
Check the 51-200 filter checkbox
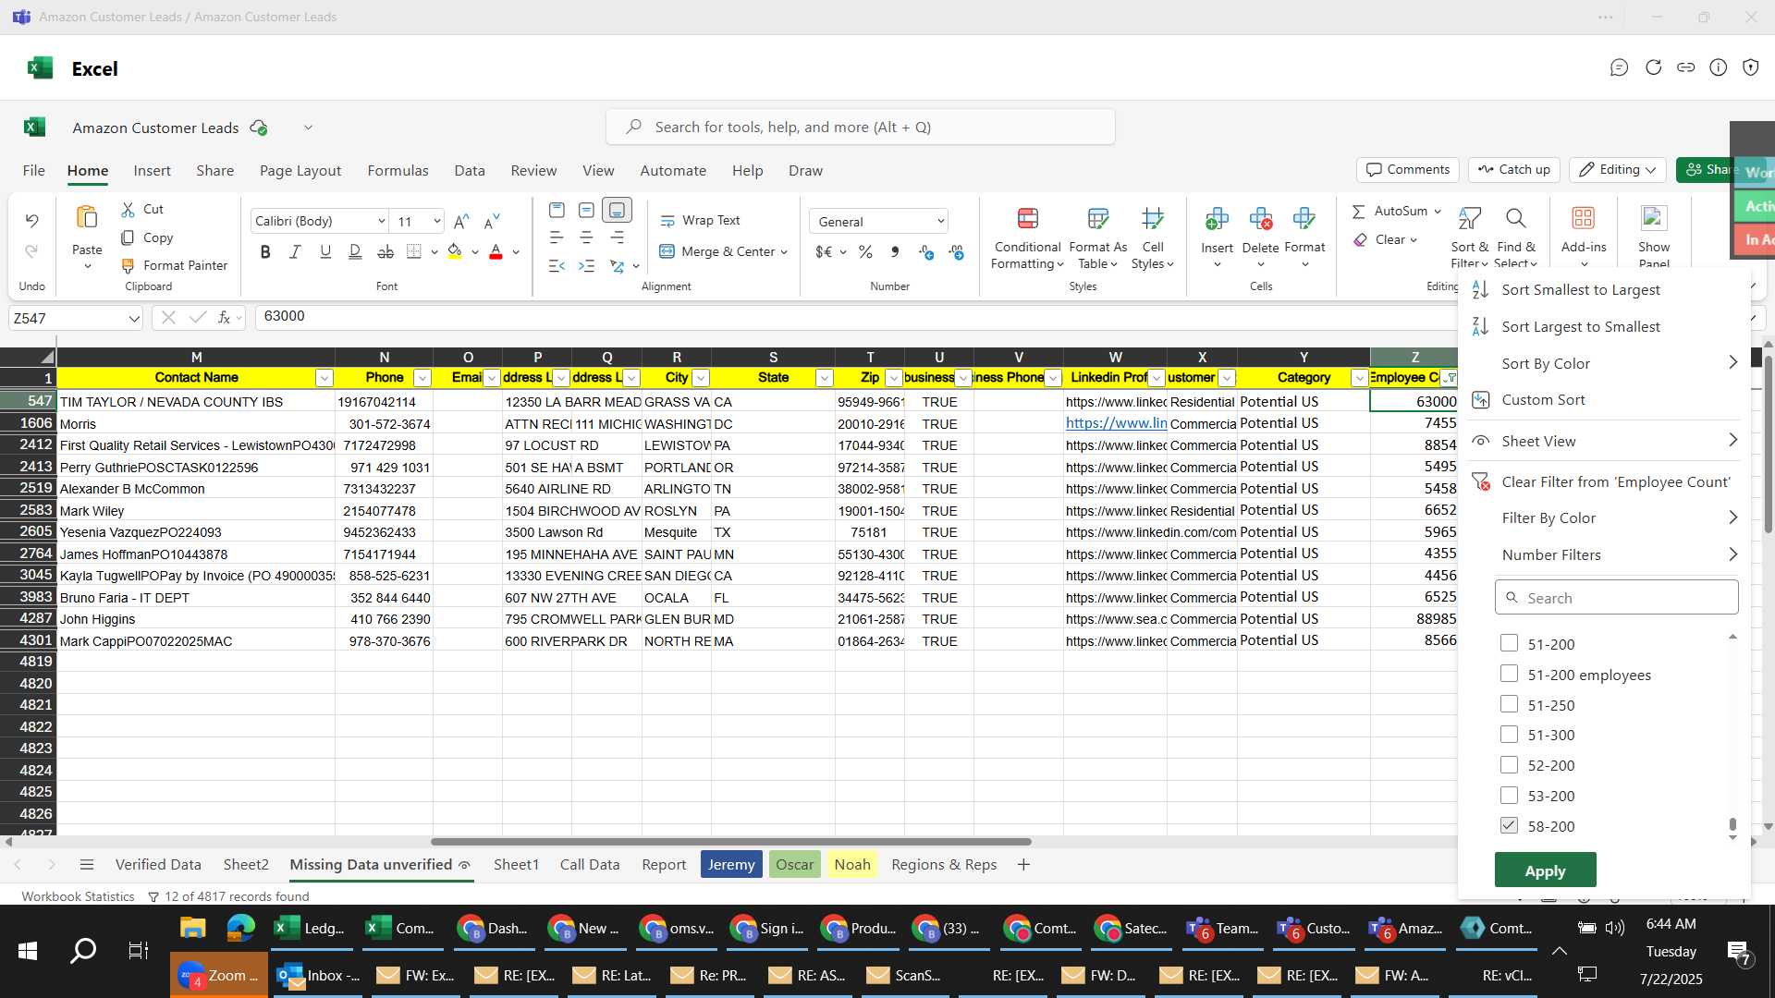point(1509,643)
